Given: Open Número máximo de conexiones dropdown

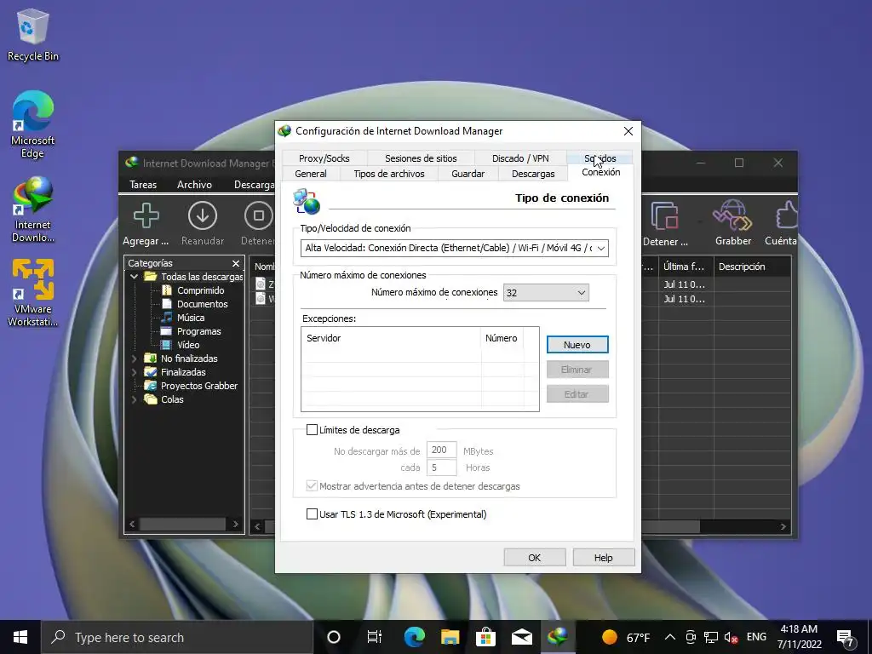Looking at the screenshot, I should 546,293.
